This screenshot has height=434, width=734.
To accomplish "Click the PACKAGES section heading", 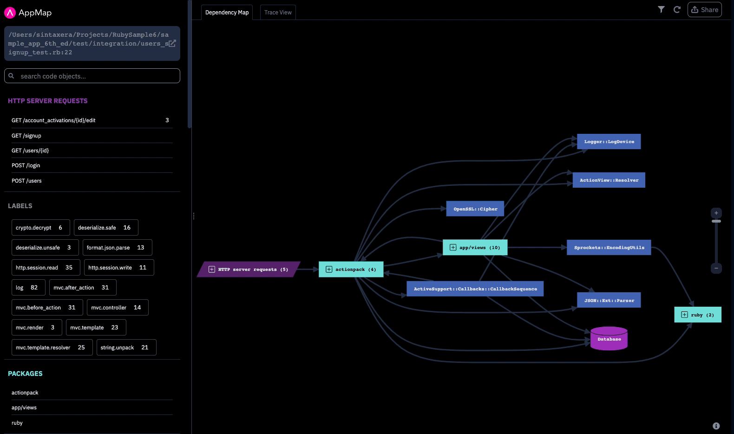I will coord(25,374).
